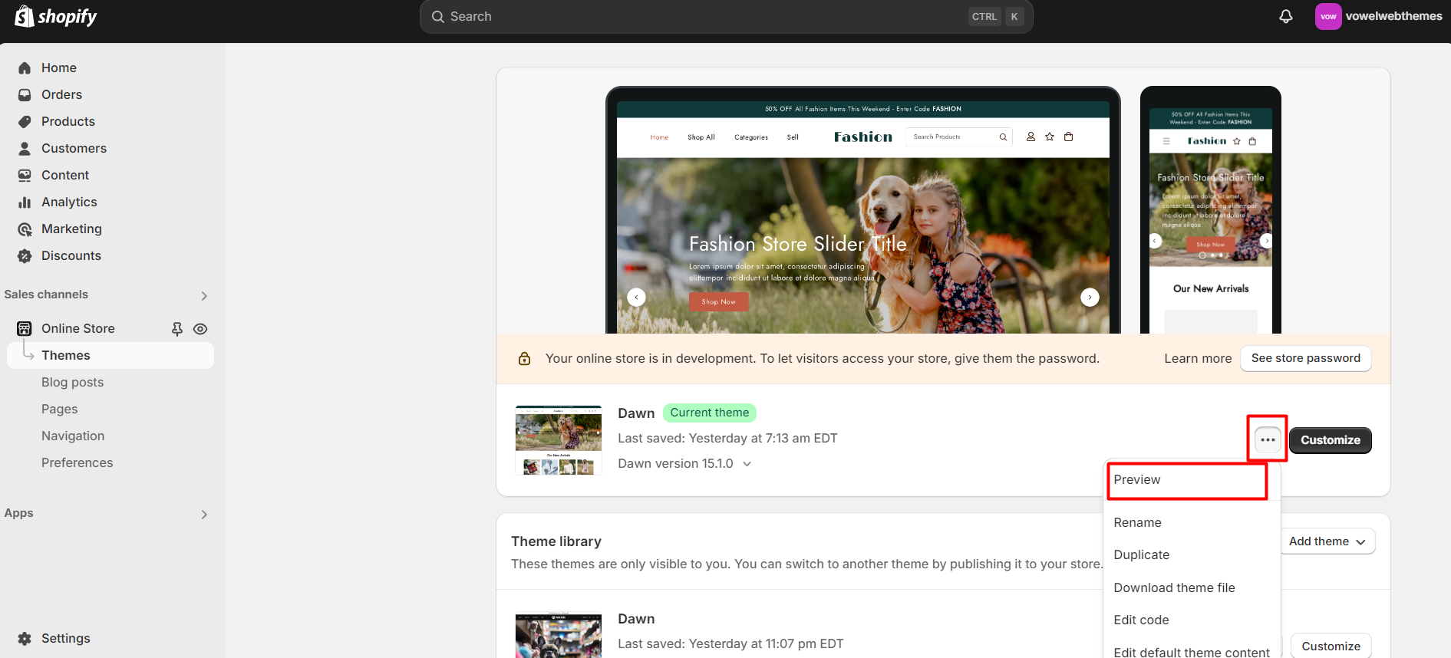Click the lock icon in password banner
Viewport: 1451px width, 658px height.
point(525,359)
